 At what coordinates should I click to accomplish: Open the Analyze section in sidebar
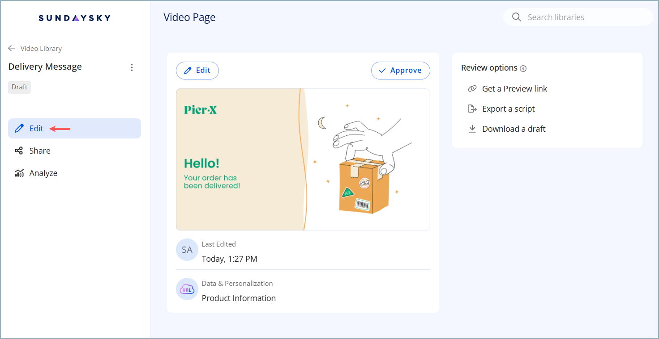(43, 173)
